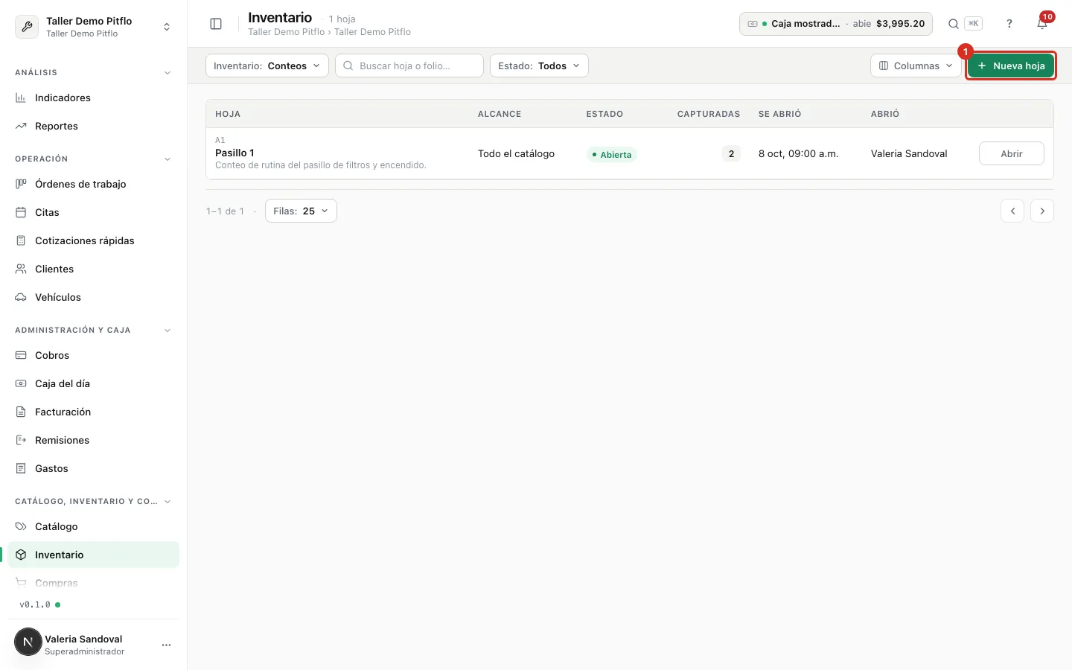
Task: Click the Catálogo tag icon
Action: (x=21, y=526)
